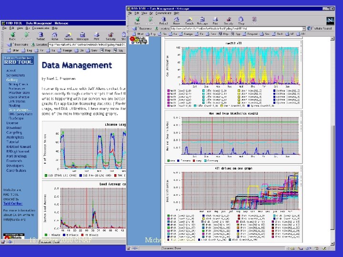This screenshot has height=257, width=343.
Task: Open RRDtool Manual sidebar link
Action: point(19,147)
